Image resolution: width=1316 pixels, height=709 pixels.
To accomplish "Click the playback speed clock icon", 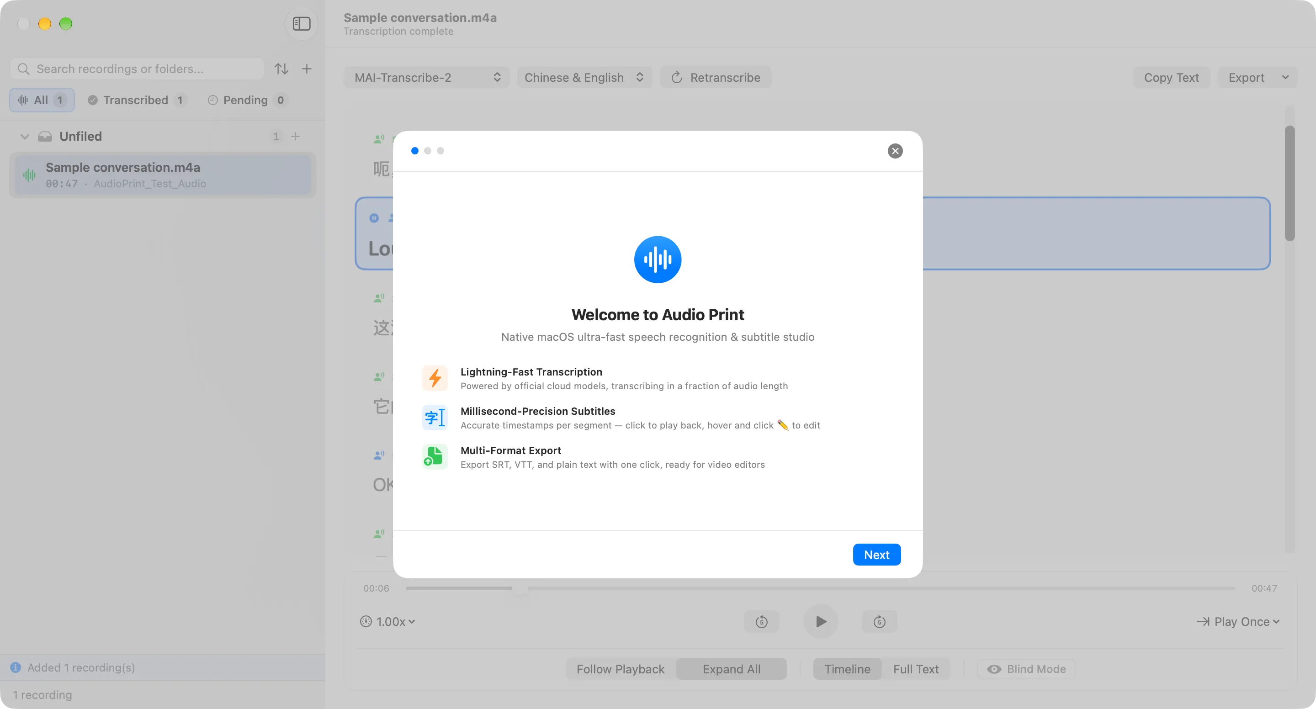I will [366, 622].
